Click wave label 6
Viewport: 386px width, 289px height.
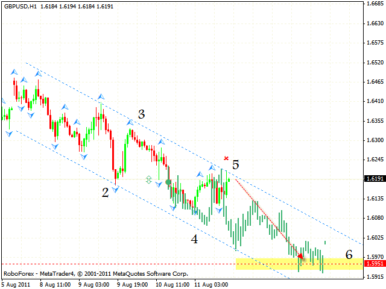349,255
